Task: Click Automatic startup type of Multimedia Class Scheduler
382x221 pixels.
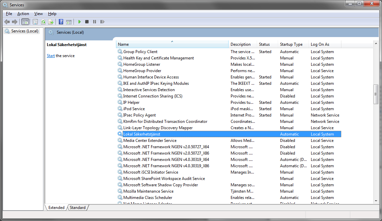Action: (x=289, y=197)
